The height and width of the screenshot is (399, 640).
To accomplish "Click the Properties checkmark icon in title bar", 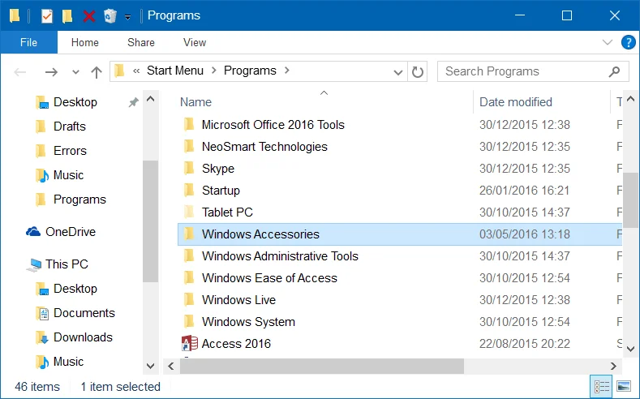I will pos(47,16).
